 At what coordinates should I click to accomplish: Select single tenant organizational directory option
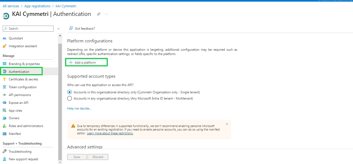[x=69, y=92]
